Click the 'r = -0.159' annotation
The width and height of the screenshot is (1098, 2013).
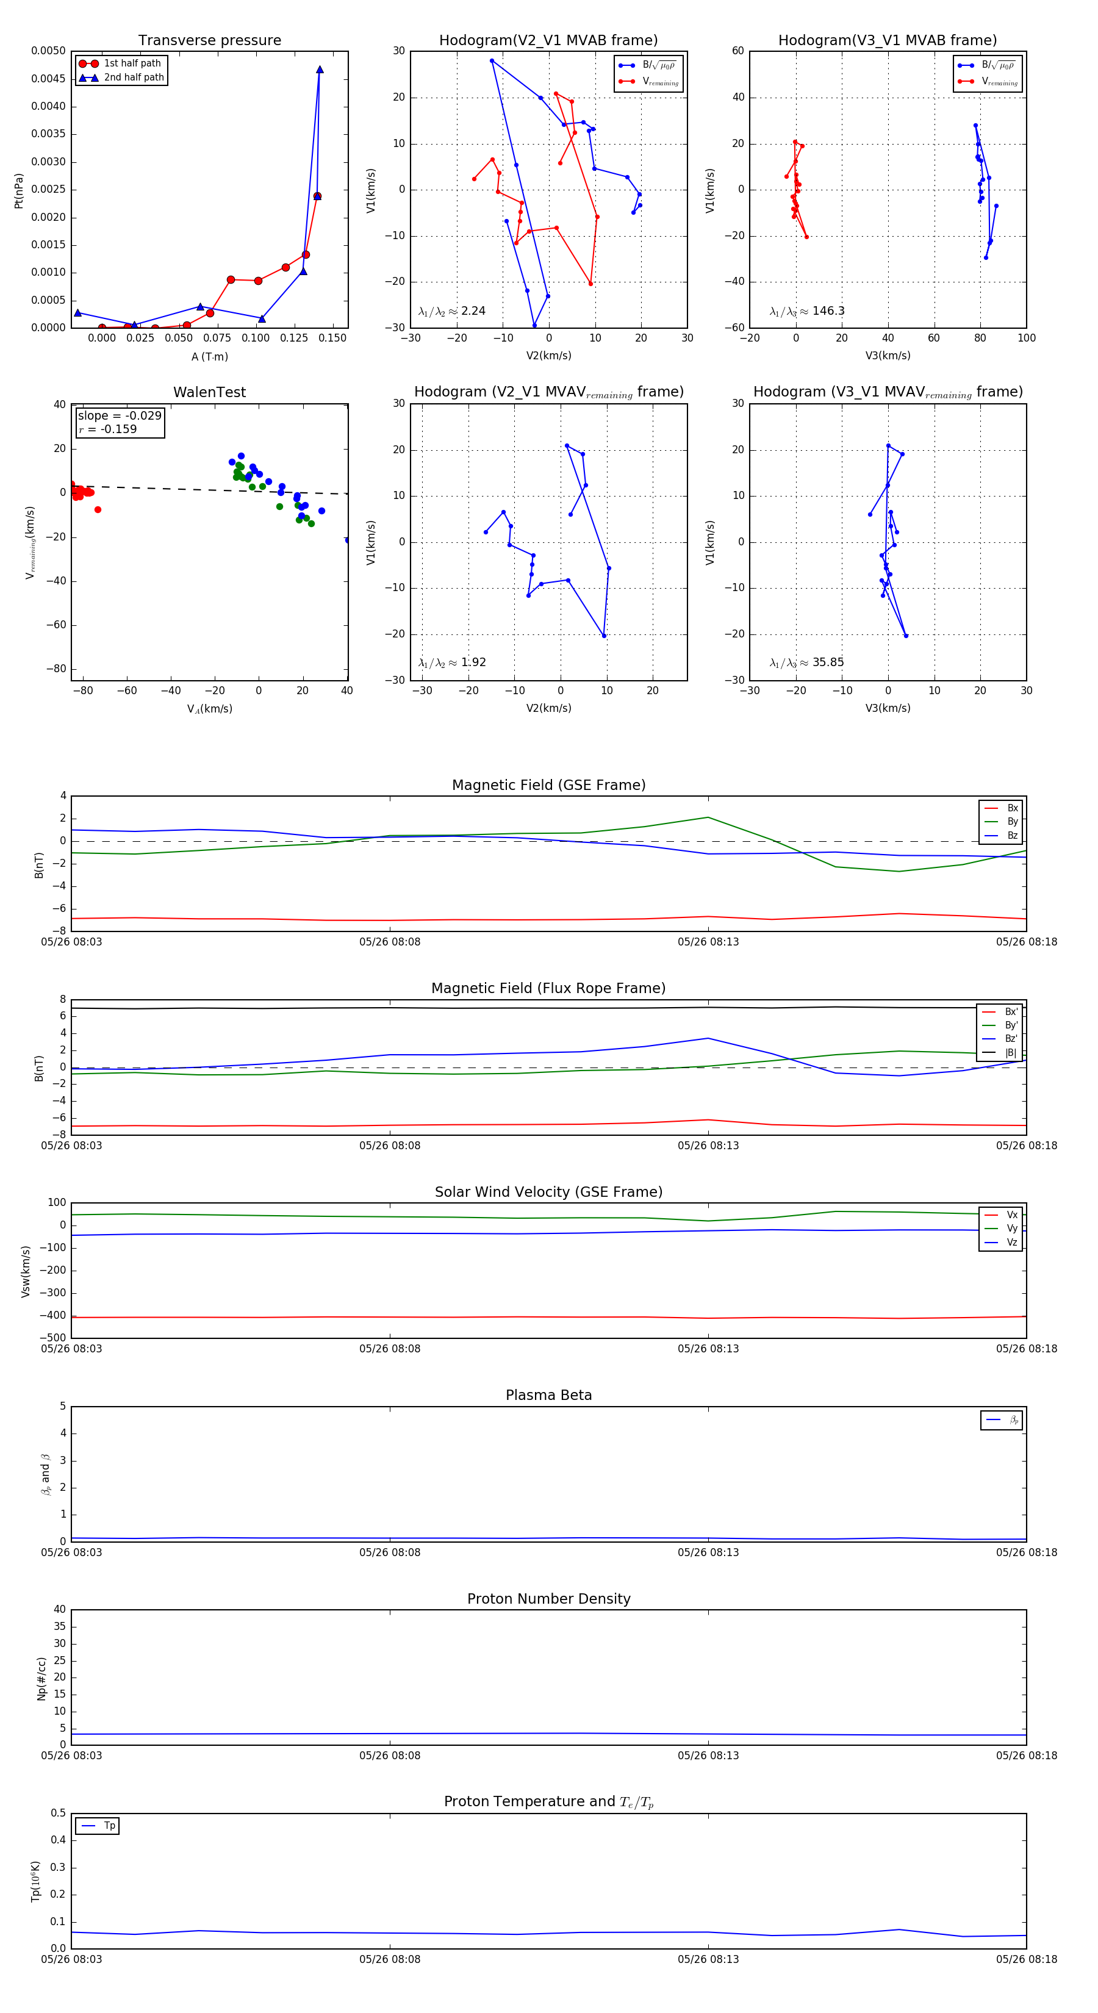click(x=107, y=429)
